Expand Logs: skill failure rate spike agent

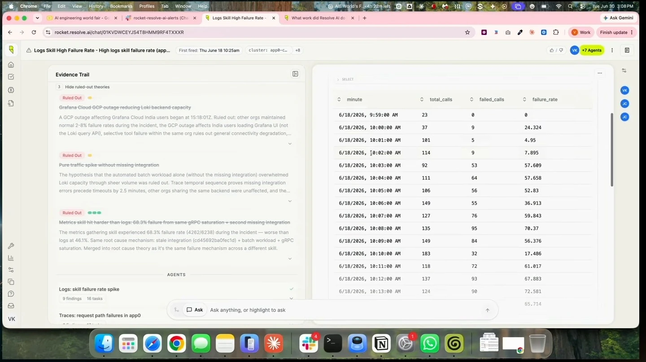point(291,298)
